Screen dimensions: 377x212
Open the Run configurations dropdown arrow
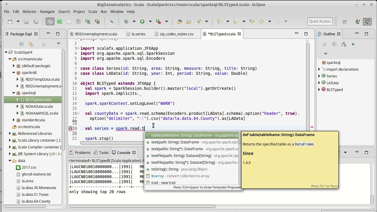[150, 21]
